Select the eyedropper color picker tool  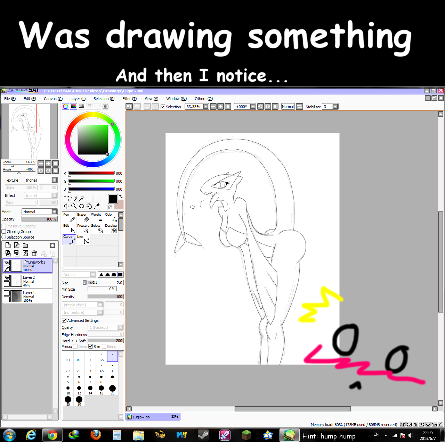97,206
